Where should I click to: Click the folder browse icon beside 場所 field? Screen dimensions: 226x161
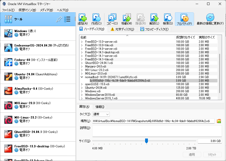(219, 121)
